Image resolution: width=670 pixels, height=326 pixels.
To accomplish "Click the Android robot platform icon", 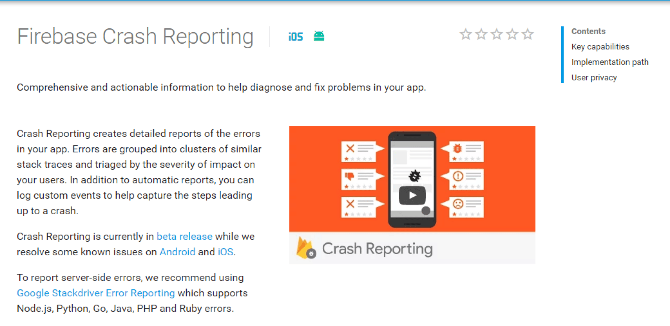I will (319, 36).
